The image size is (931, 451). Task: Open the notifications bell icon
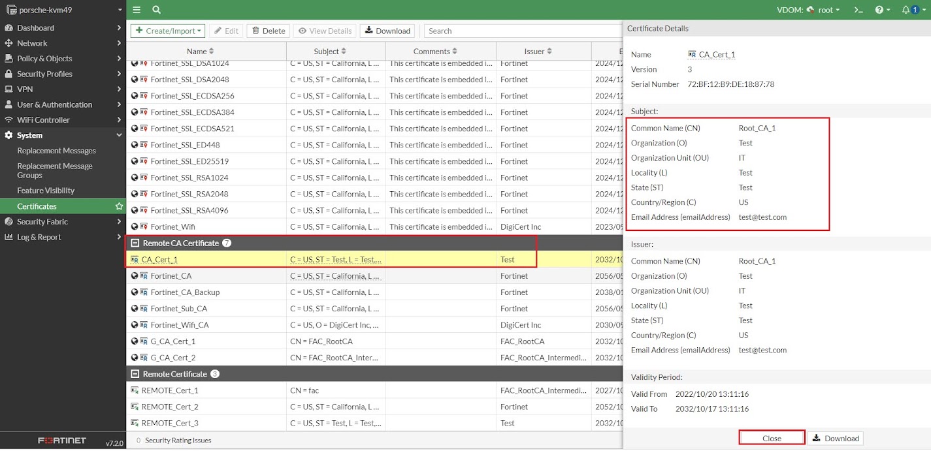[x=910, y=10]
